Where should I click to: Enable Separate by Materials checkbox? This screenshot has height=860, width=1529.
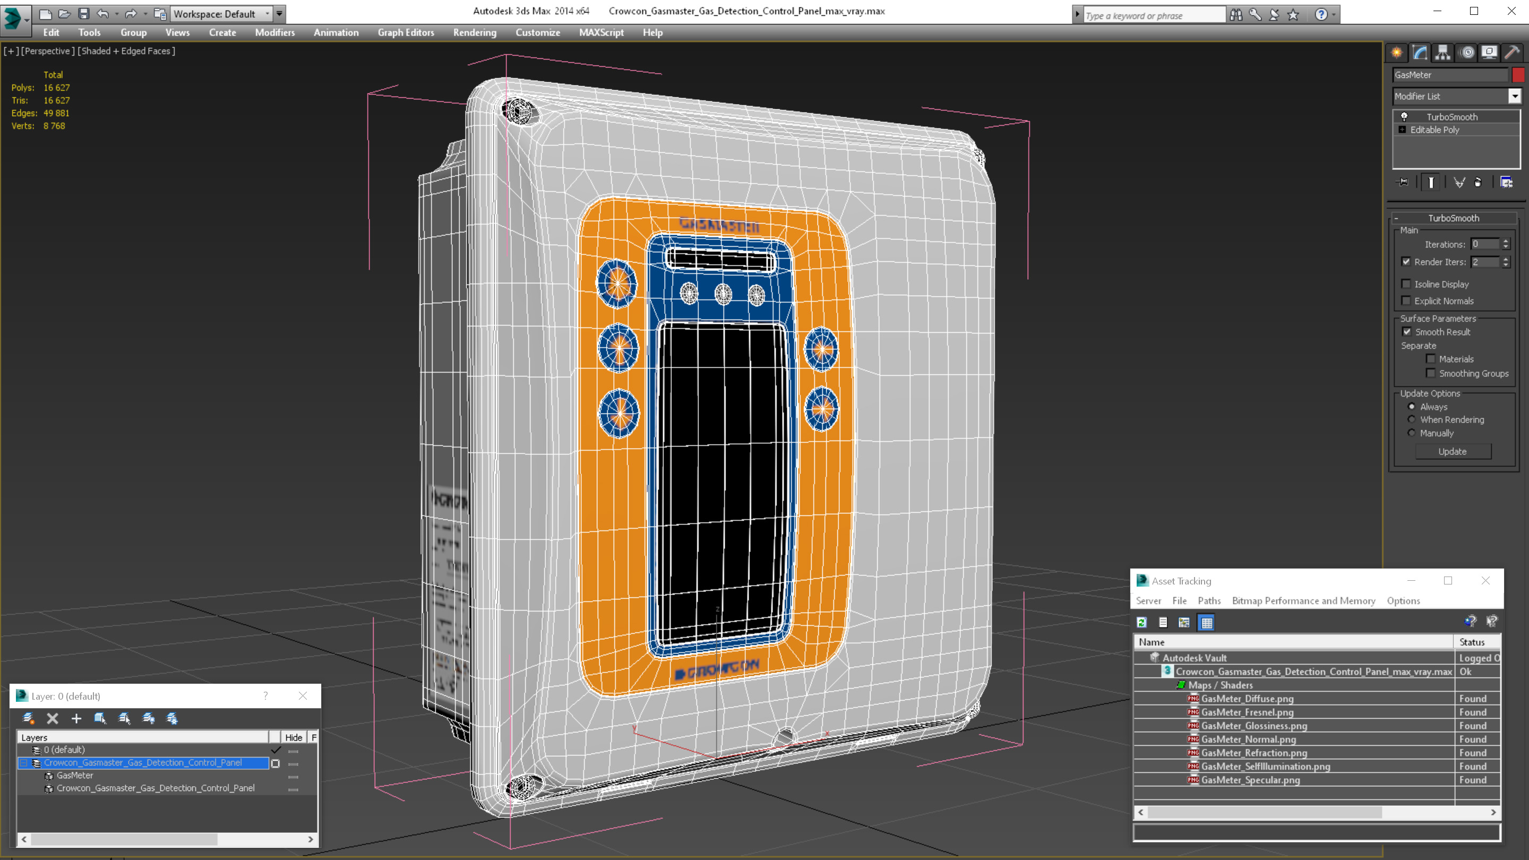pyautogui.click(x=1430, y=358)
